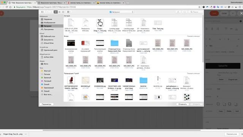Switch to icon grid view
Screen dimensions: 243x137
click(56, 12)
